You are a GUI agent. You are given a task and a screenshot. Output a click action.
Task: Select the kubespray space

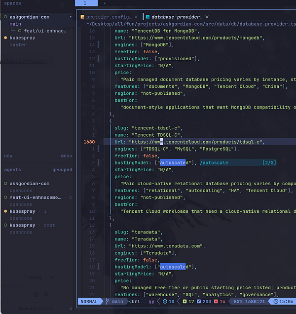pyautogui.click(x=22, y=38)
